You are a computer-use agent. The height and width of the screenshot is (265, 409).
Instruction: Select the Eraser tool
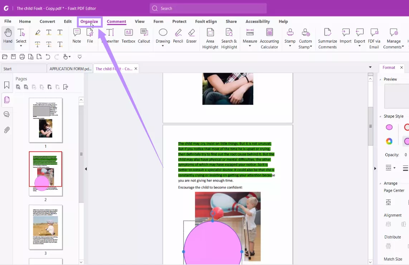[x=191, y=36]
